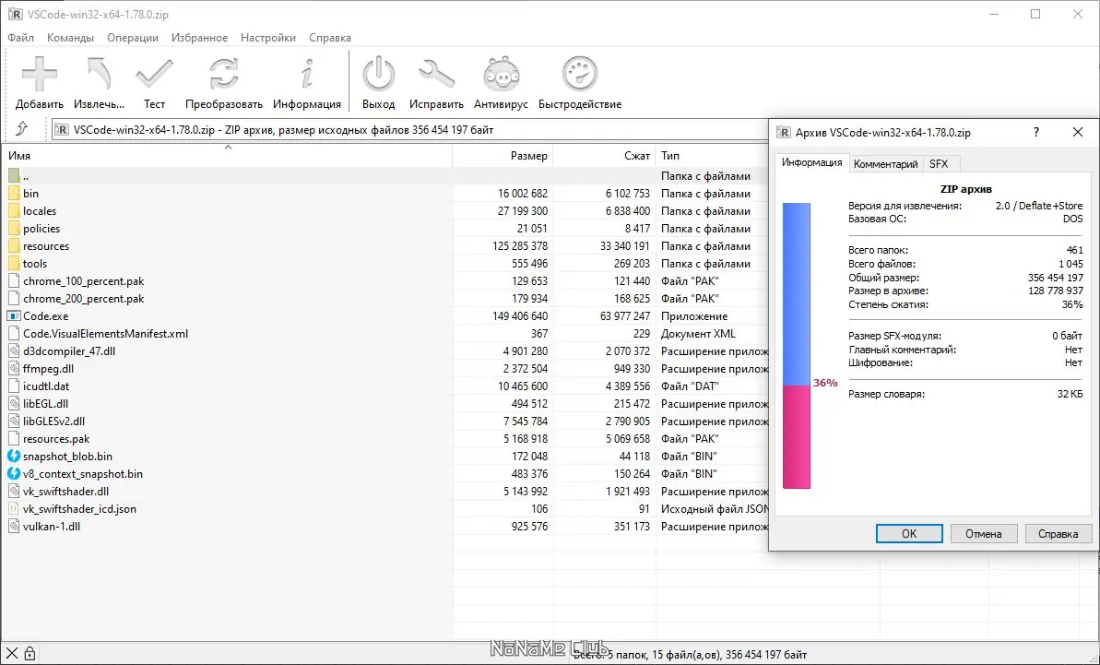Open the Команды menu

click(x=70, y=38)
